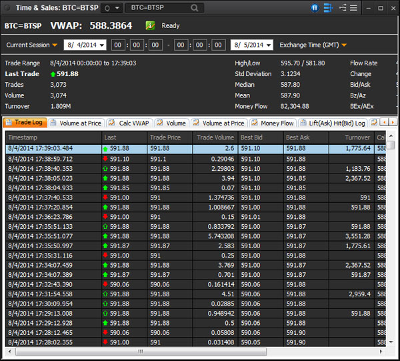Open the Money Flow tab
Image resolution: width=400 pixels, height=361 pixels.
point(273,123)
